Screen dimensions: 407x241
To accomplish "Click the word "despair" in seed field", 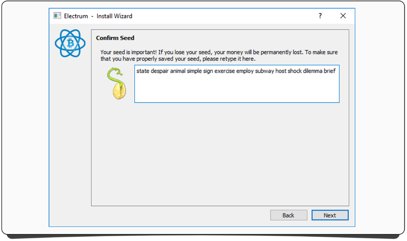I will pyautogui.click(x=160, y=71).
